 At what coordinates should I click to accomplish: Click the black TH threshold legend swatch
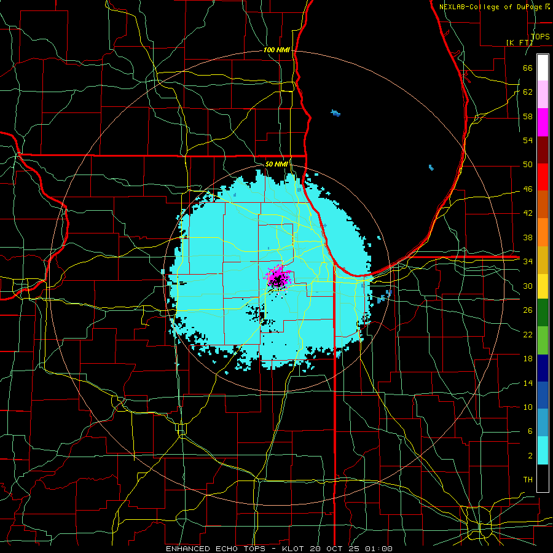(543, 478)
